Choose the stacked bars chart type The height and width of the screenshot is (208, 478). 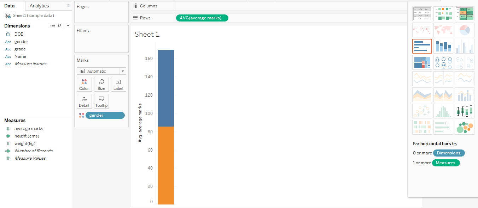[443, 46]
